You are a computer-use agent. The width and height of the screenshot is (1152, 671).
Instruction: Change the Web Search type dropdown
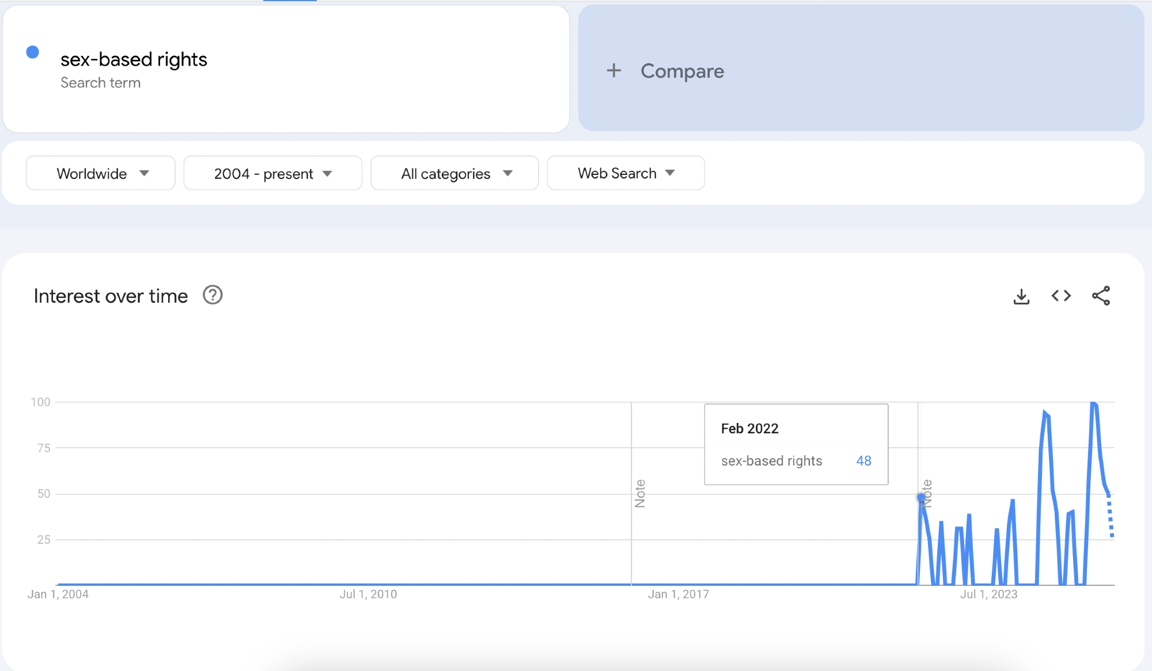click(x=626, y=173)
